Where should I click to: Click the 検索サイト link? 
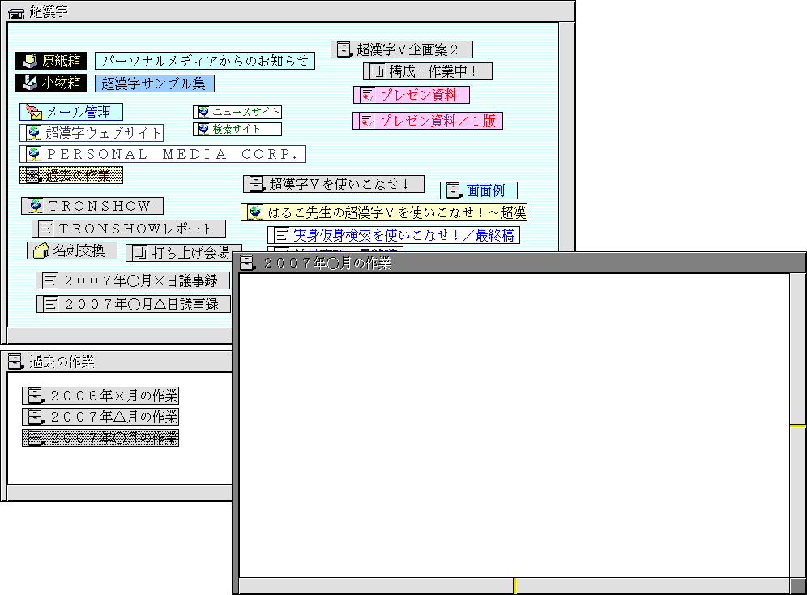tap(237, 129)
